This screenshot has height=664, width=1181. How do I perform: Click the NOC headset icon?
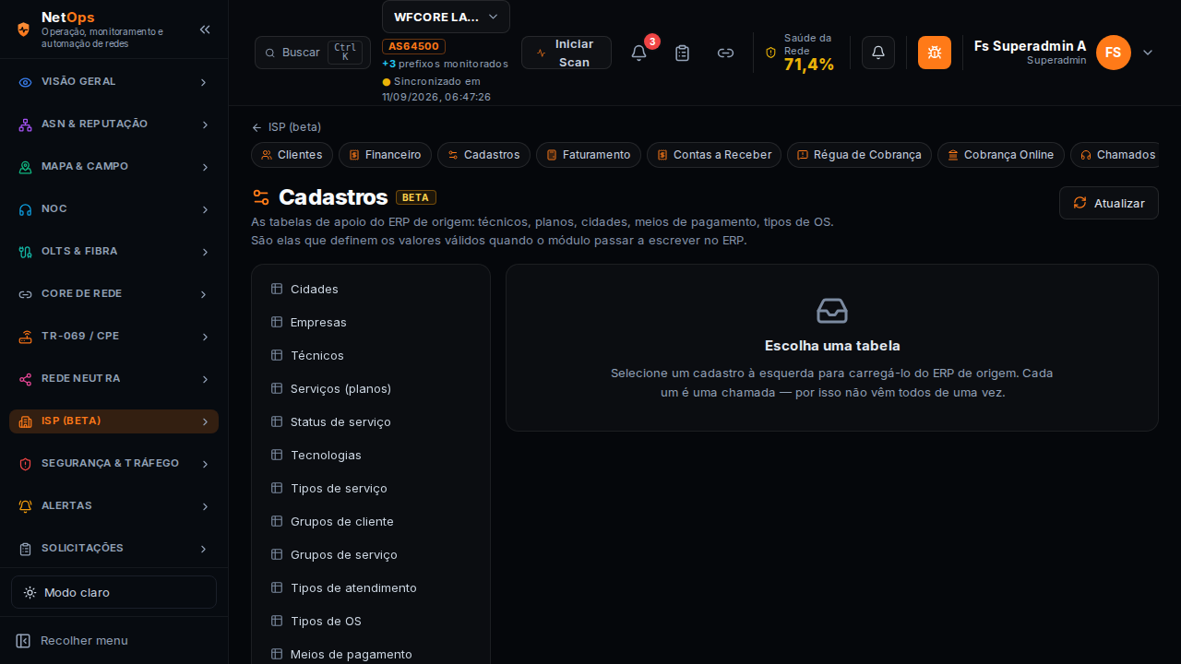pos(26,209)
